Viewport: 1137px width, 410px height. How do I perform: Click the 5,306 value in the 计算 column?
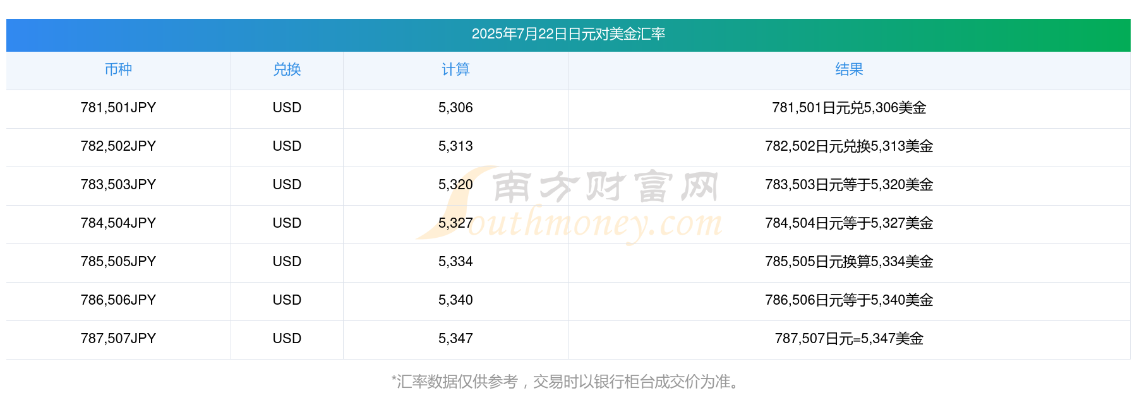455,108
